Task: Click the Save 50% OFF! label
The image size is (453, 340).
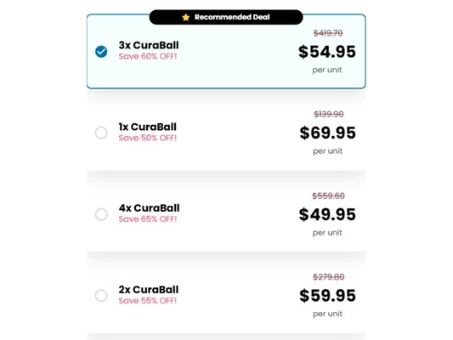Action: coord(148,138)
